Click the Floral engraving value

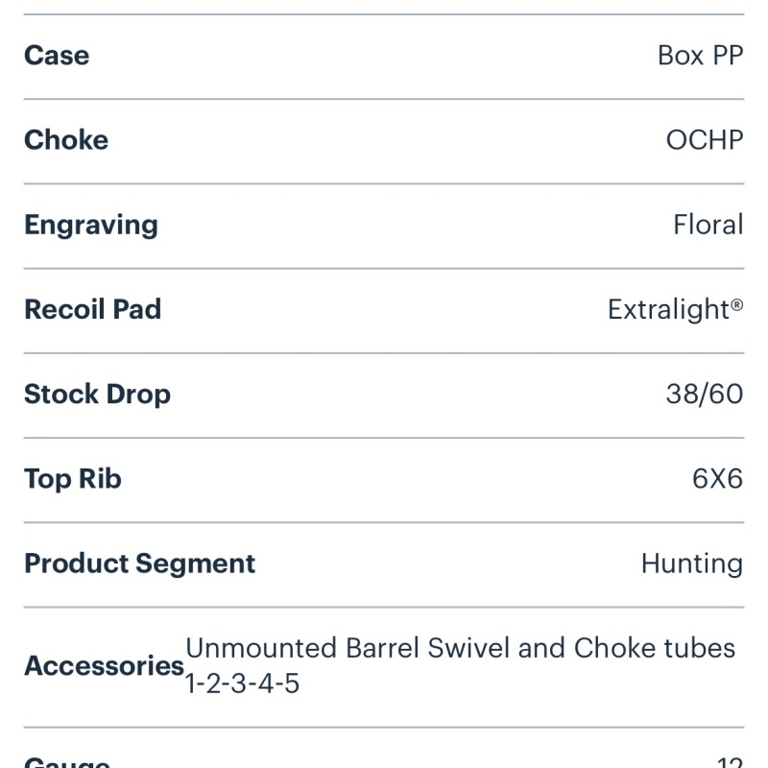pyautogui.click(x=708, y=225)
